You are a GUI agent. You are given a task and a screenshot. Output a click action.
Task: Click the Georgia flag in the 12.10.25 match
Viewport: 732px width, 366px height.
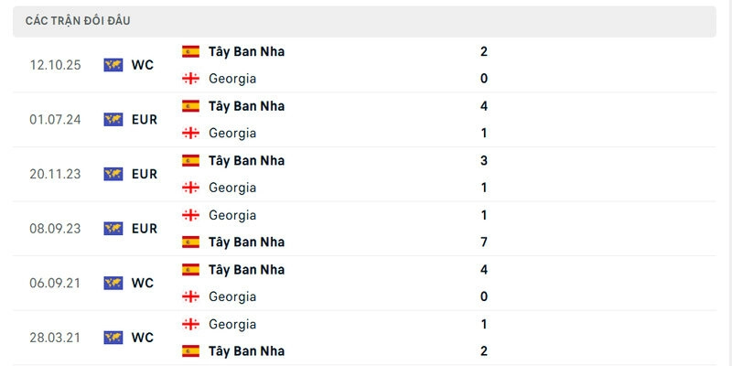(x=190, y=79)
